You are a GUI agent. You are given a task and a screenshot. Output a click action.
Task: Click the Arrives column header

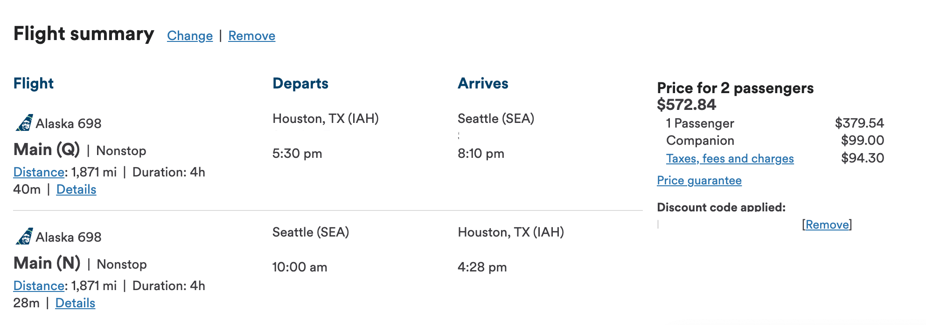483,83
